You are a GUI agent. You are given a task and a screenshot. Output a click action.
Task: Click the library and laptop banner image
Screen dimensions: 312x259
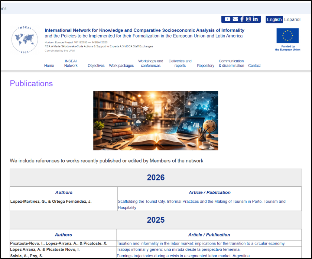click(156, 120)
